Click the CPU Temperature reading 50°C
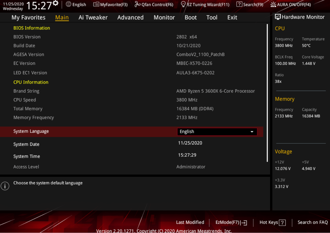This screenshot has width=330, height=233. [x=306, y=45]
